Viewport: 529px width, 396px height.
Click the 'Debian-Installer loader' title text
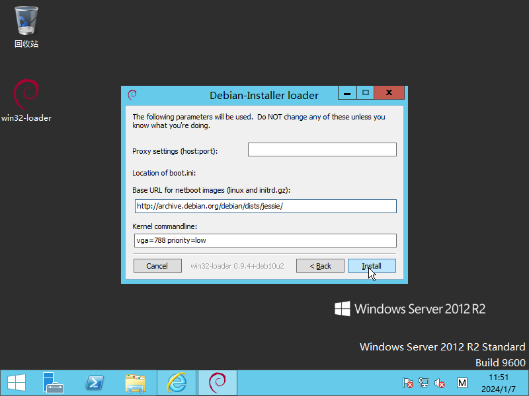(264, 95)
